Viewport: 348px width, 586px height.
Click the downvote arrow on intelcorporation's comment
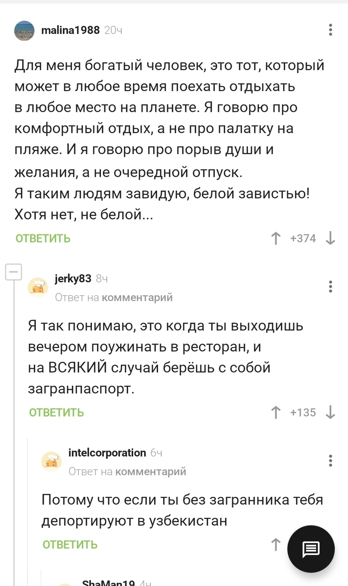[331, 545]
